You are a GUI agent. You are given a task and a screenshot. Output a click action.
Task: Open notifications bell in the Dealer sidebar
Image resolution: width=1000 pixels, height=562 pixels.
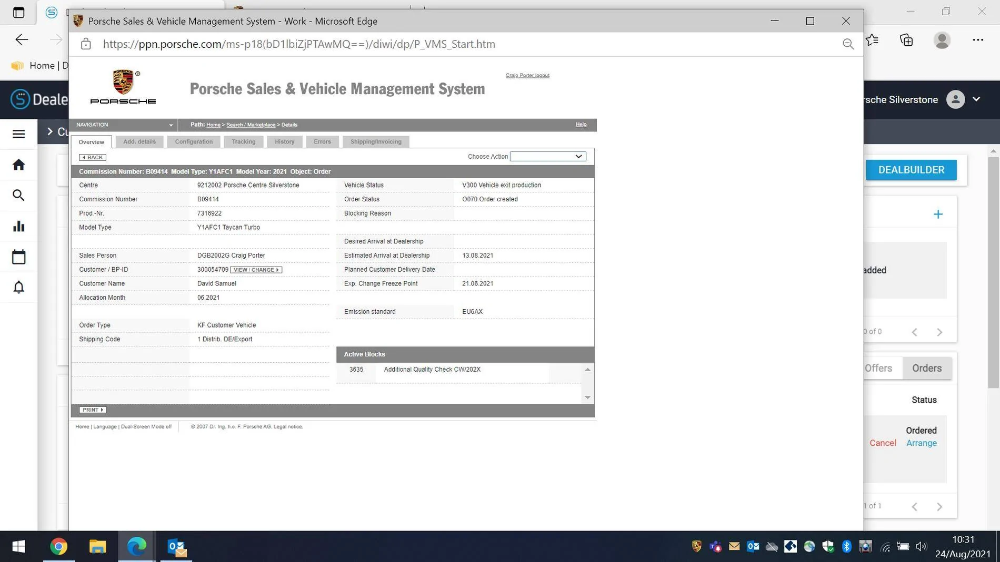[19, 287]
